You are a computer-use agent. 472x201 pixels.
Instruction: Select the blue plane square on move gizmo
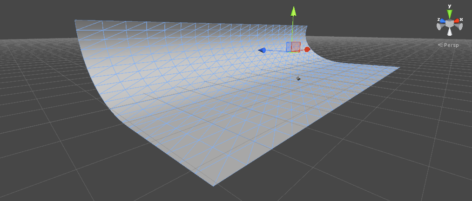tap(289, 46)
